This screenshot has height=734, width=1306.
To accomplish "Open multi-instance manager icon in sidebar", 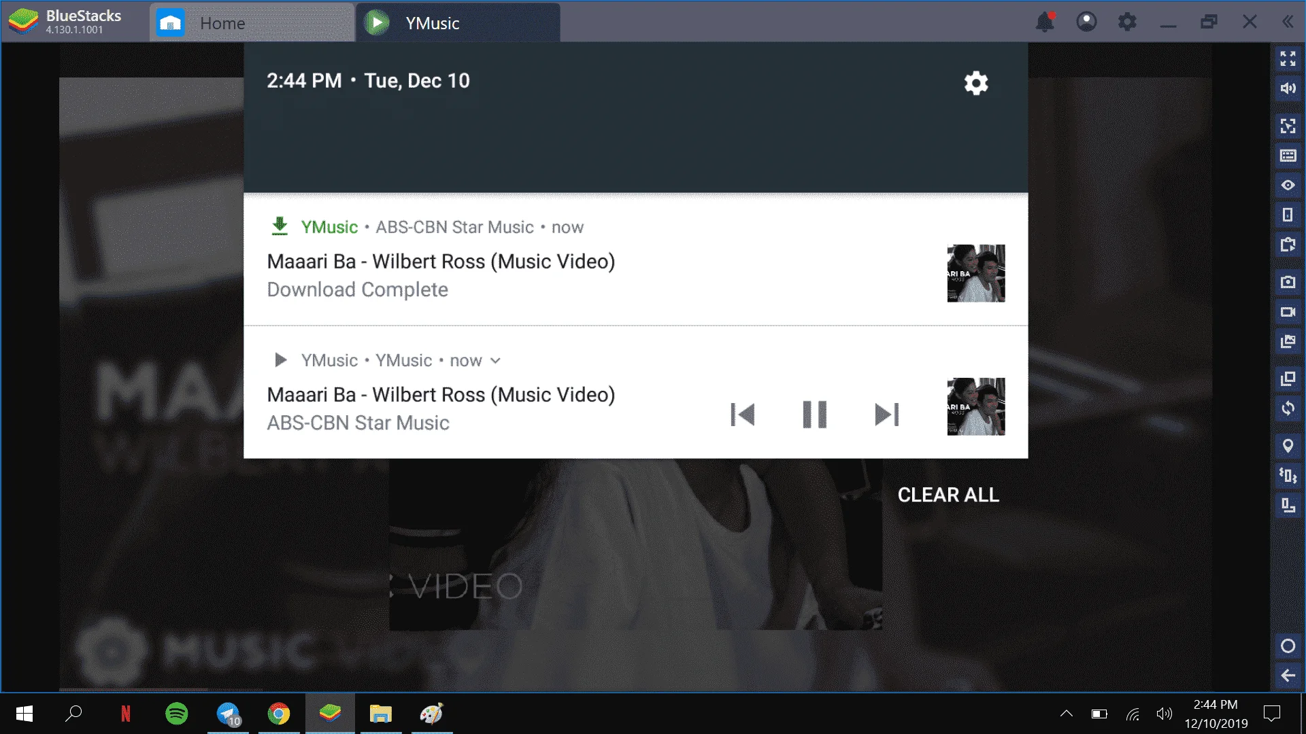I will 1288,379.
